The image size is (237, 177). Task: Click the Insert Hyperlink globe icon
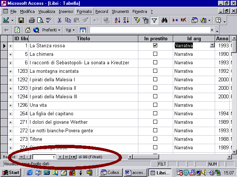tap(107, 20)
